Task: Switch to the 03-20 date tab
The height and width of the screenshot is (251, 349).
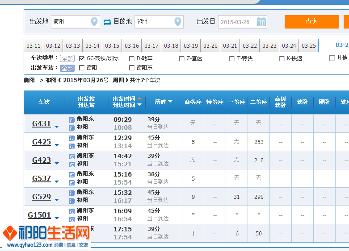Action: pyautogui.click(x=210, y=45)
